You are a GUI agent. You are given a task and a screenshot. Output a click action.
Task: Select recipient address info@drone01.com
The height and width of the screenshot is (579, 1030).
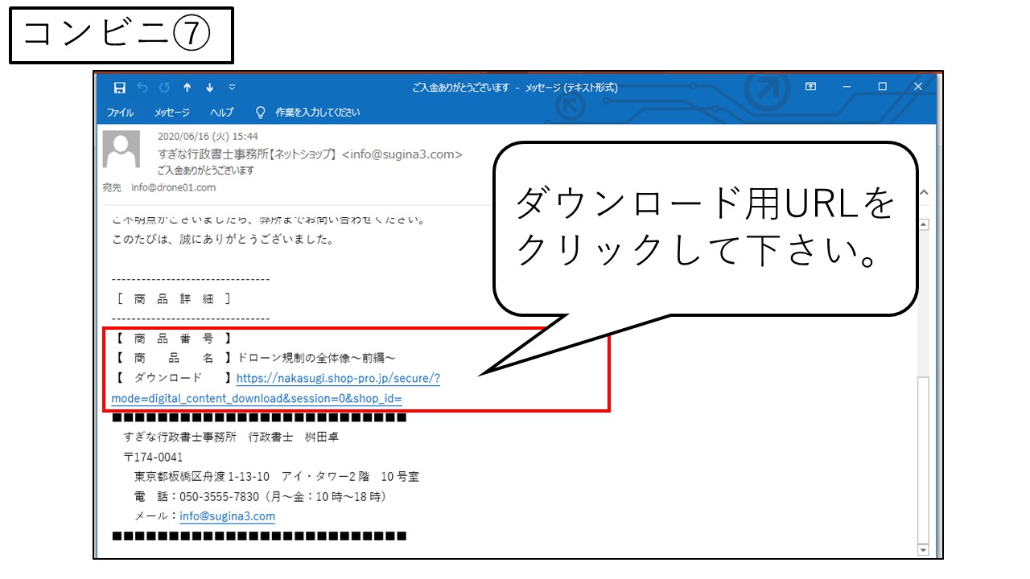click(173, 187)
